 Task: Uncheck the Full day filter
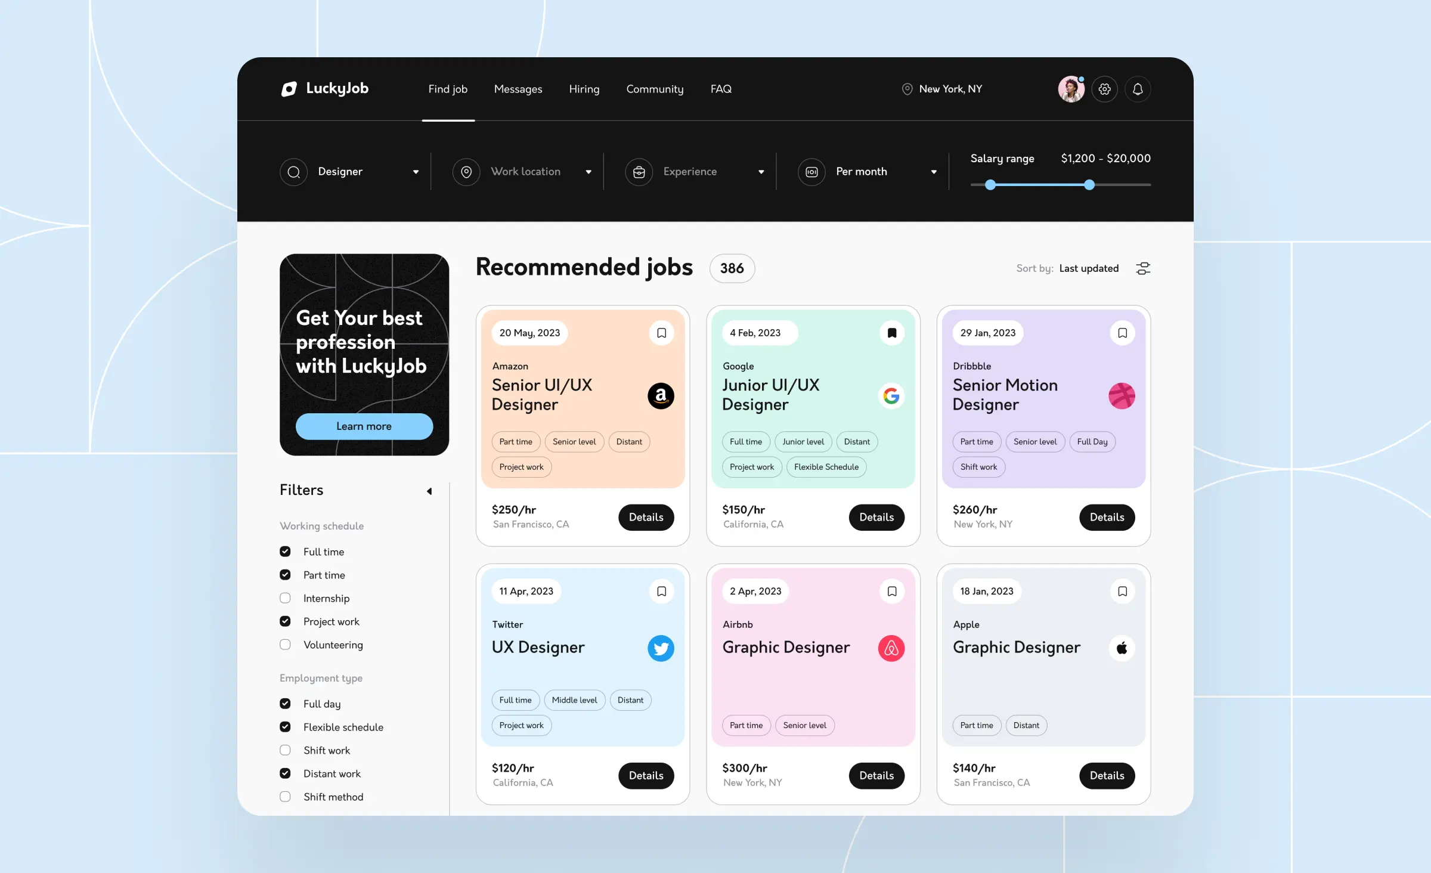[285, 704]
